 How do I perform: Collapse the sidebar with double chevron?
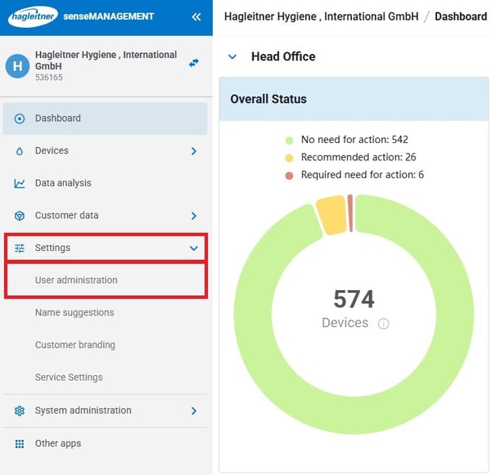coord(196,17)
